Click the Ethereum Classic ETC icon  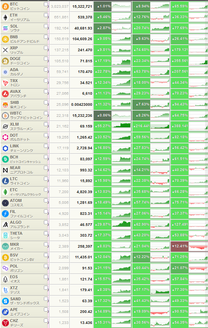[x=5, y=192]
